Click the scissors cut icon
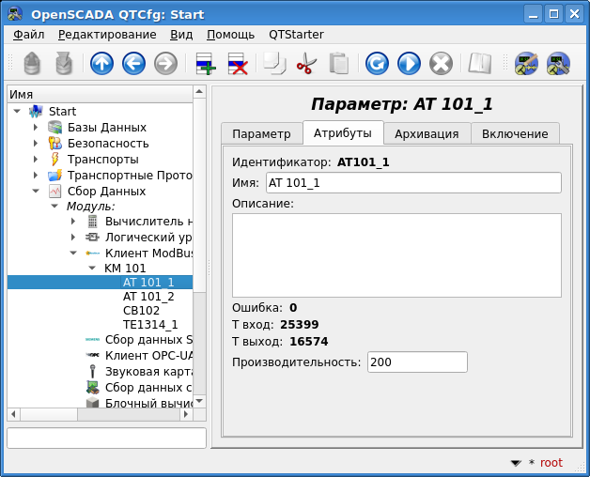 (x=306, y=64)
